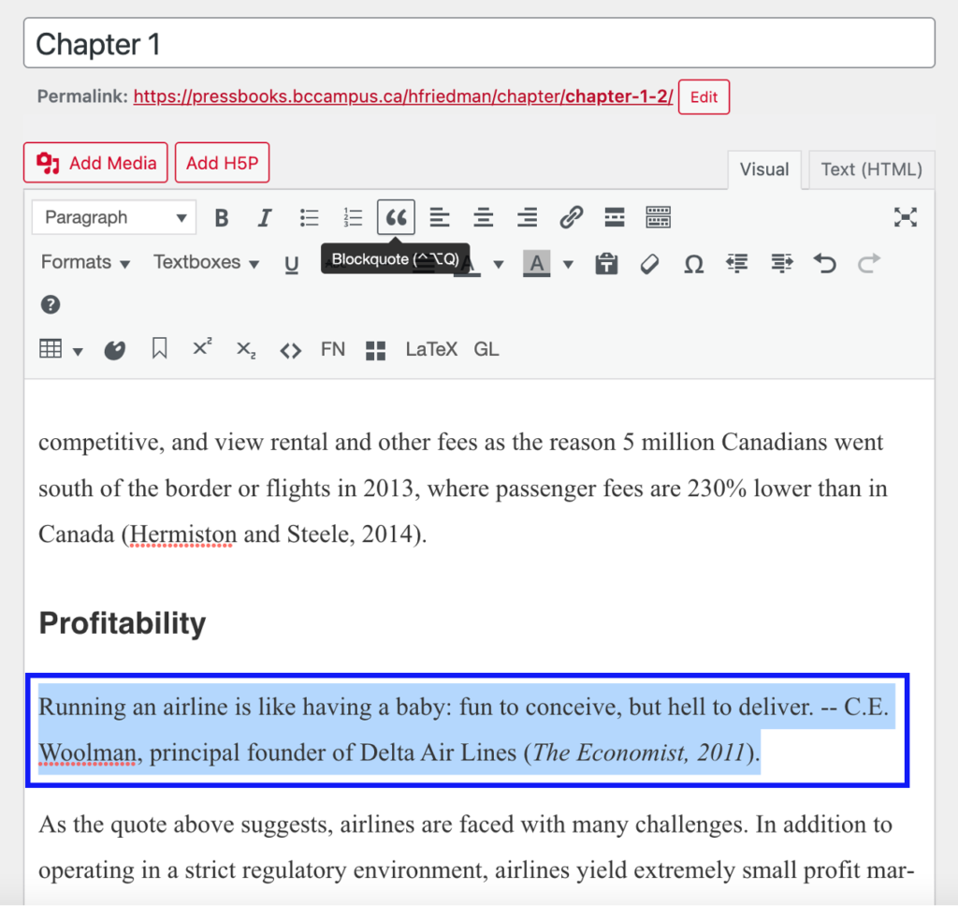Expand the Formats menu
Viewport: 958px width, 906px height.
[x=85, y=262]
